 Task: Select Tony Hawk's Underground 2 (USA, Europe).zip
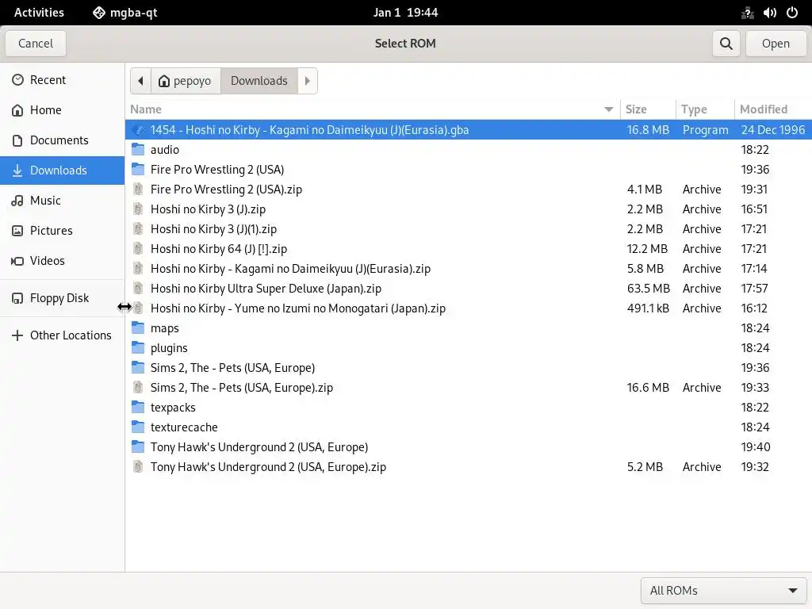[468, 466]
